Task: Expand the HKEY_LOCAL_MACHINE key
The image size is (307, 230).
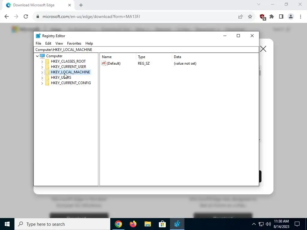Action: pos(42,72)
